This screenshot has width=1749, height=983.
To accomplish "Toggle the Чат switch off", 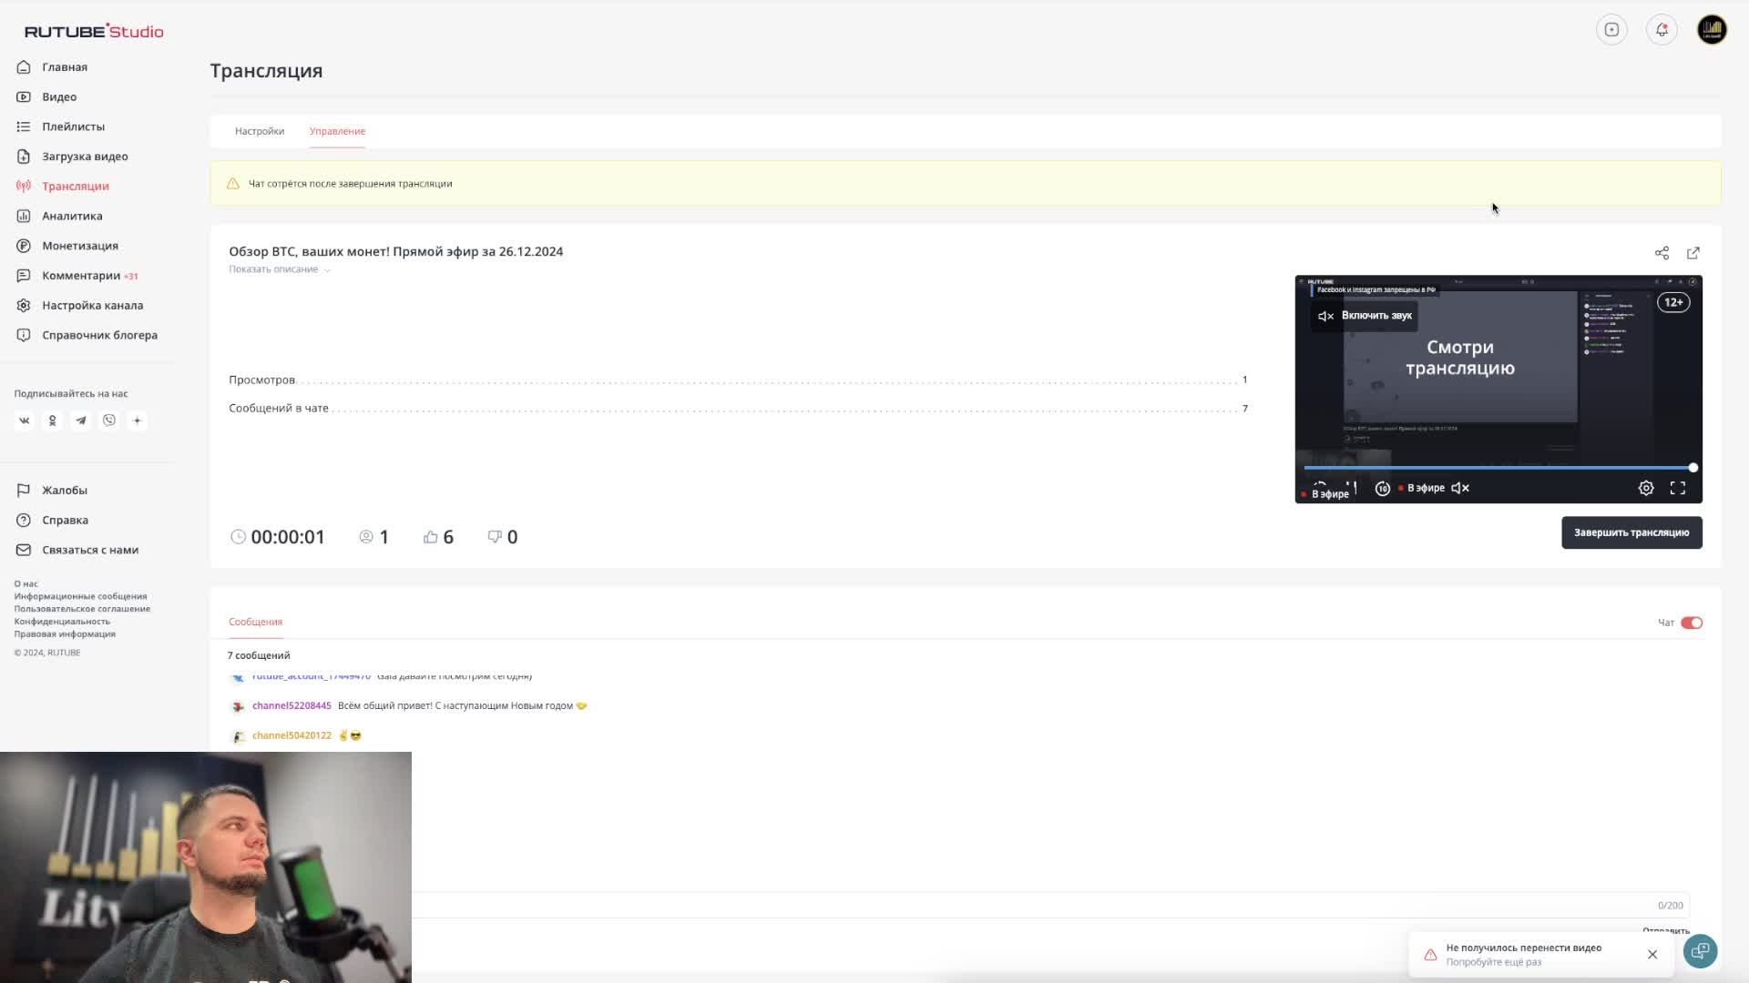I will tap(1692, 623).
